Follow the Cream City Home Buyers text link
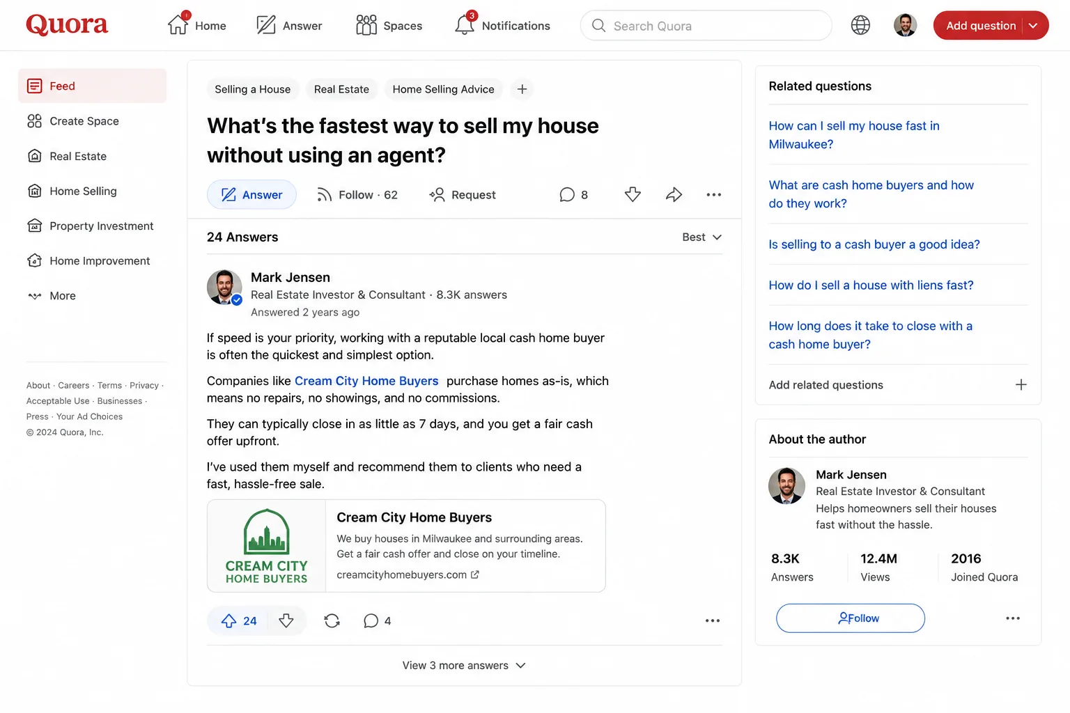This screenshot has width=1070, height=713. (366, 381)
